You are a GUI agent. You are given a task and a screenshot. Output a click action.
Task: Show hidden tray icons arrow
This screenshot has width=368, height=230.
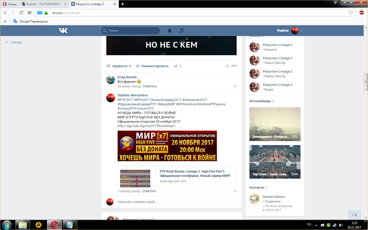pos(316,225)
